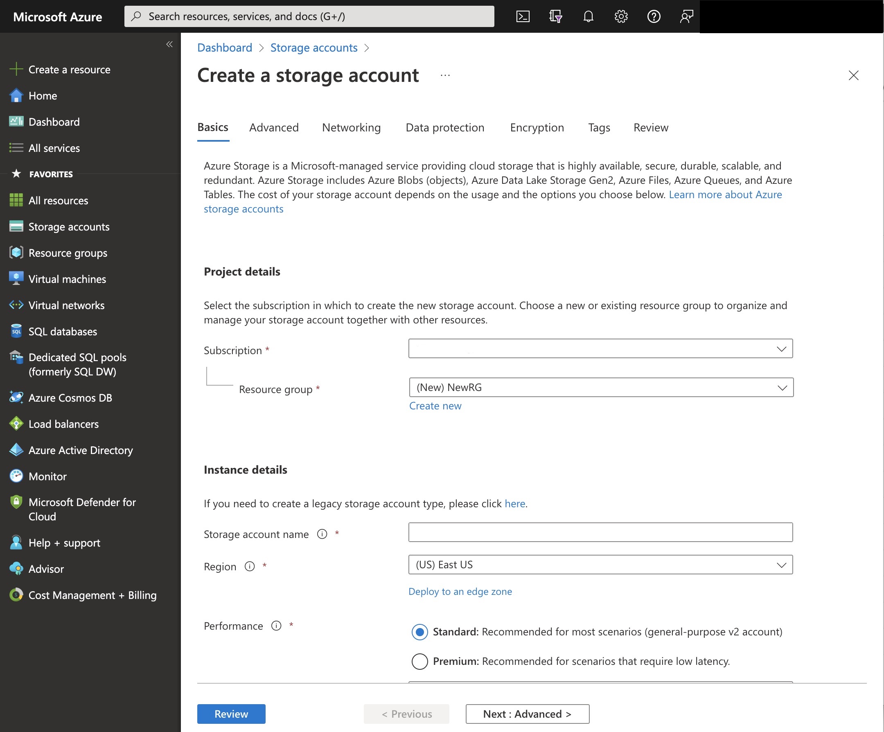Screen dimensions: 884x732
Task: Open portal settings gear icon
Action: click(x=621, y=16)
